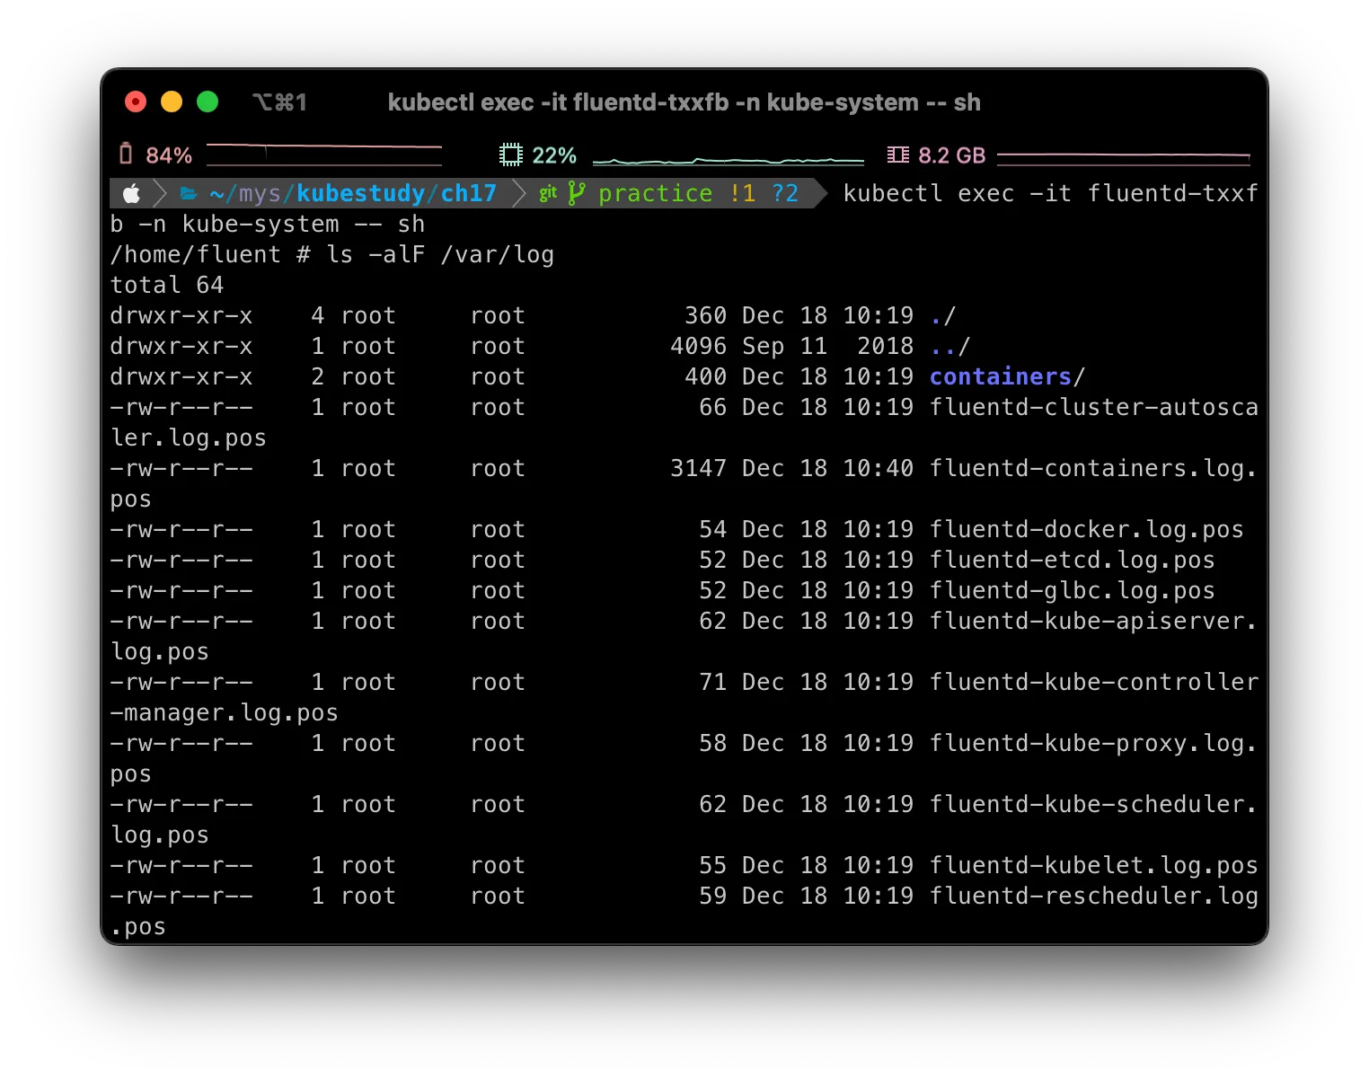Image resolution: width=1369 pixels, height=1078 pixels.
Task: Click the 'containers/' directory name
Action: click(x=1008, y=376)
